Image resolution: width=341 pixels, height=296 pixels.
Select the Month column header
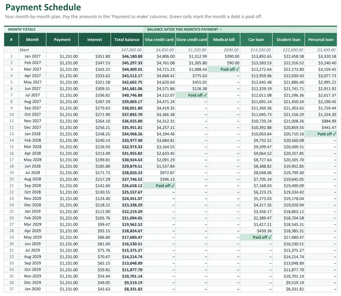click(32, 40)
